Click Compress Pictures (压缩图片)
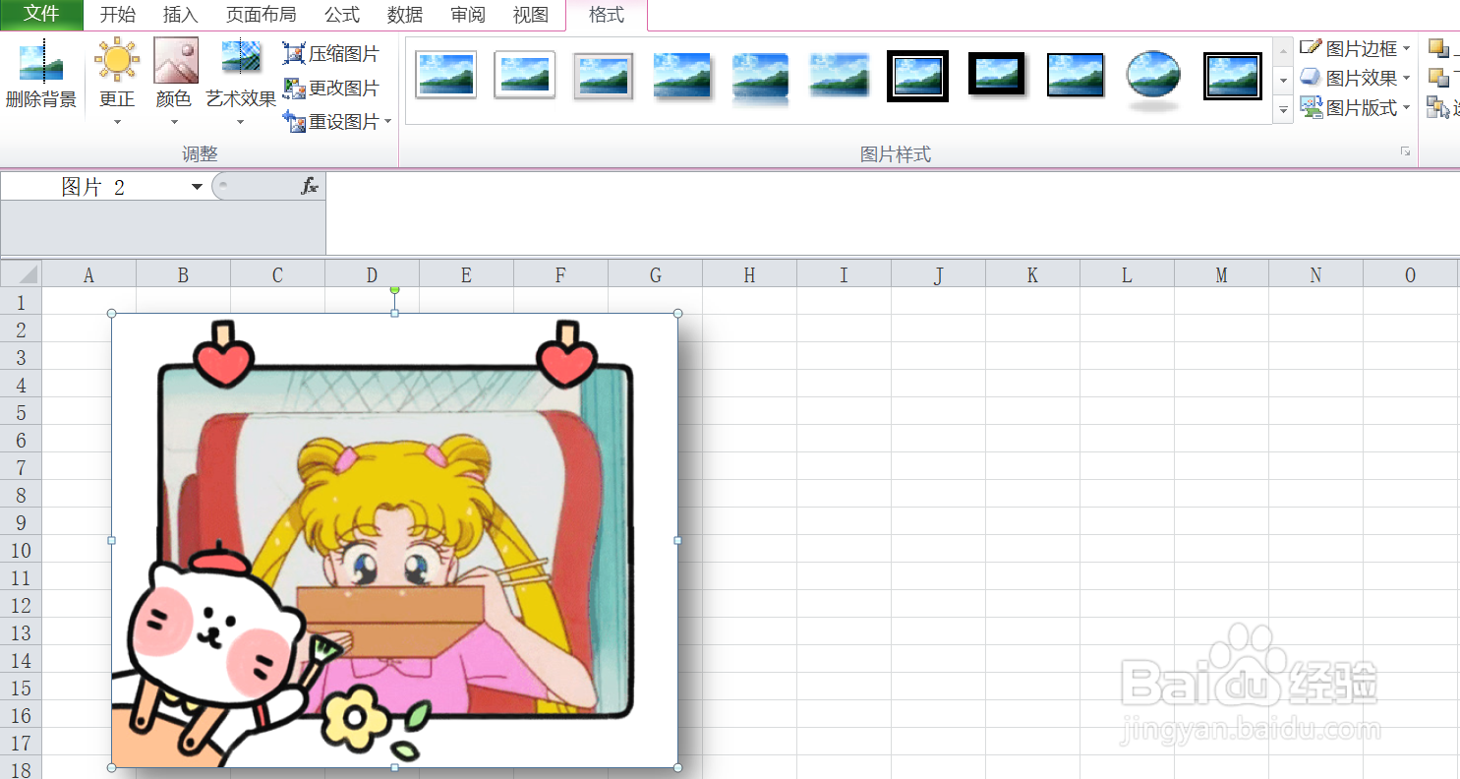 [x=330, y=54]
